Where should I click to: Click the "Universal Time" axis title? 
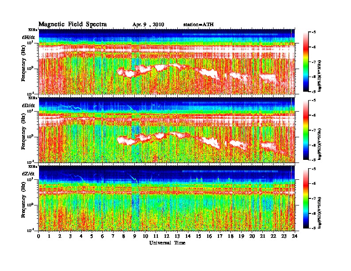coord(168,243)
